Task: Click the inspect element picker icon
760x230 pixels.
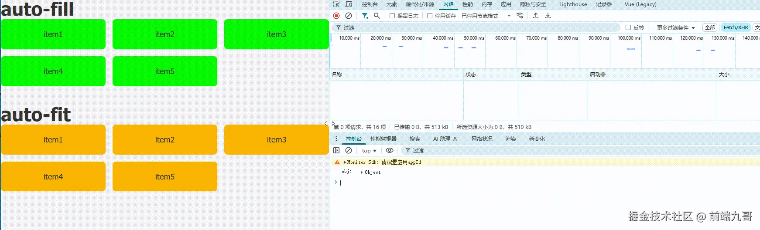Action: (x=336, y=4)
